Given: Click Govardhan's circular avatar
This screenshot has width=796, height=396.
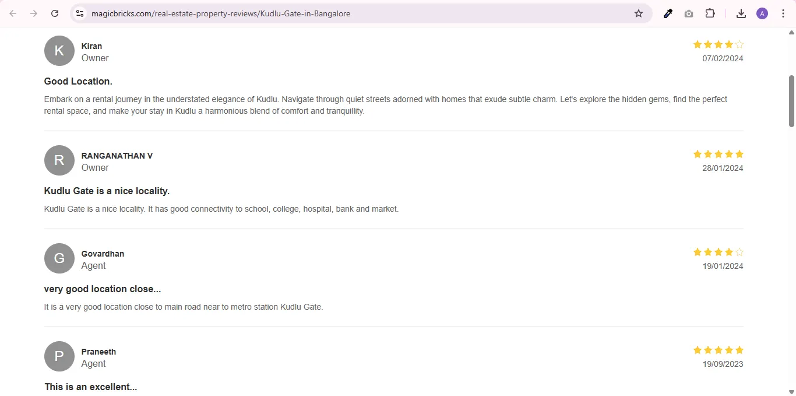Looking at the screenshot, I should point(59,258).
